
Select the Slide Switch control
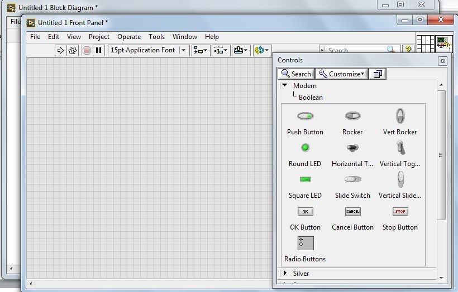coord(352,187)
